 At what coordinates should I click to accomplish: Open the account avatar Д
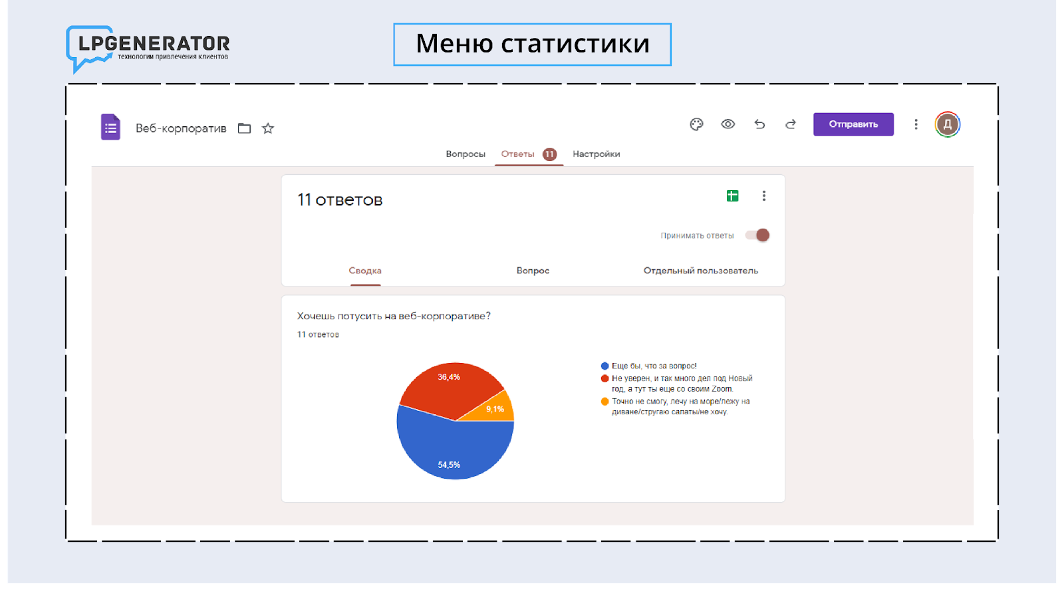tap(948, 124)
